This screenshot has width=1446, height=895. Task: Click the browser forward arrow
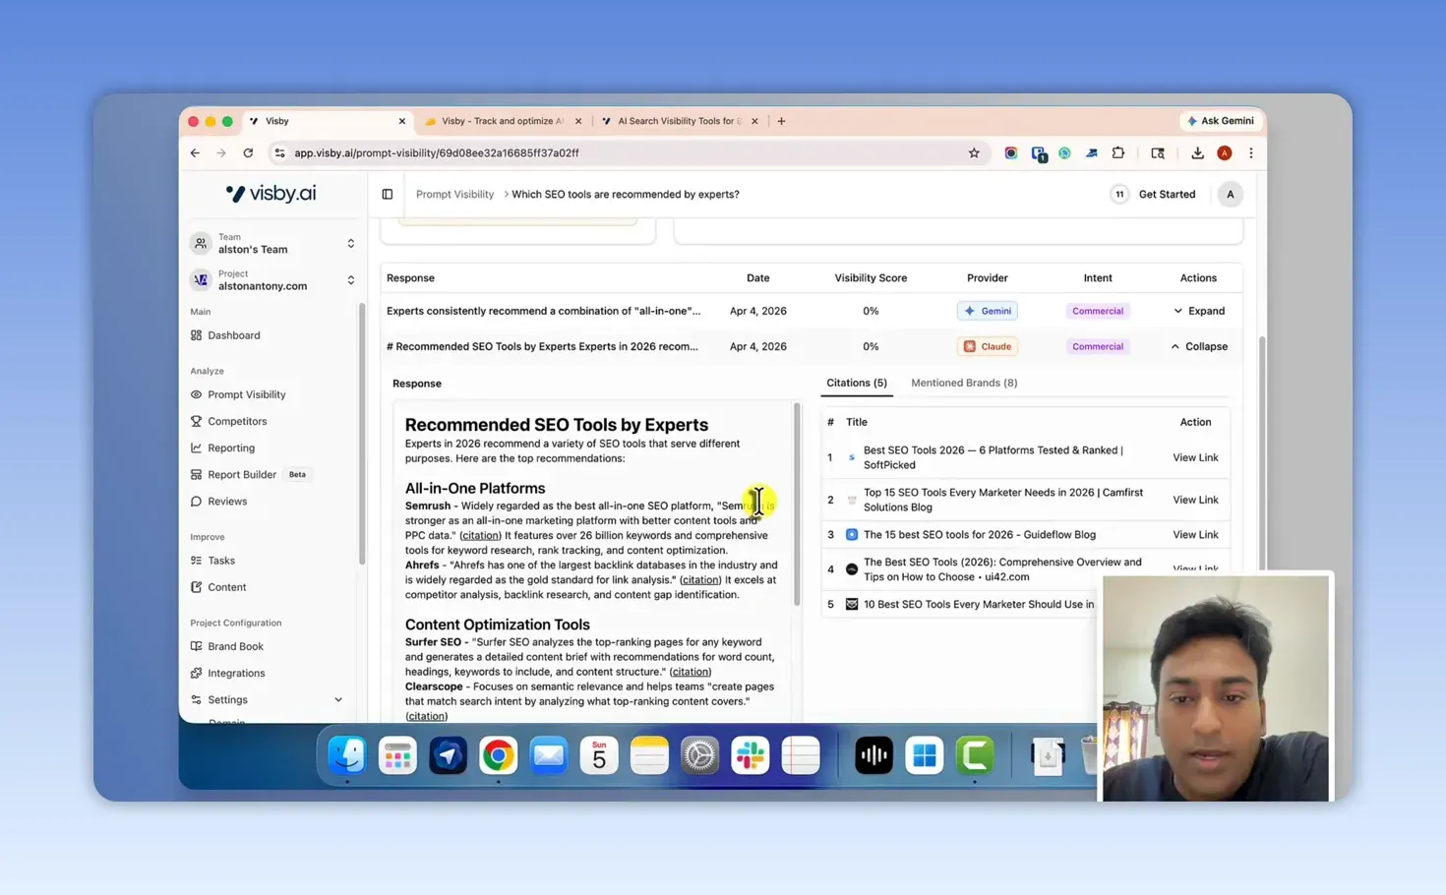point(221,153)
